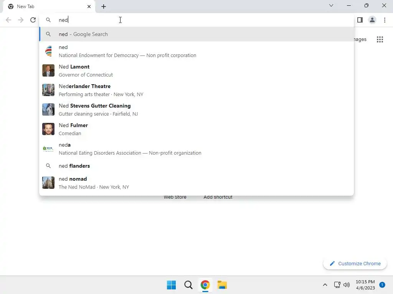
Task: Click the browser forward arrow
Action: [x=21, y=20]
